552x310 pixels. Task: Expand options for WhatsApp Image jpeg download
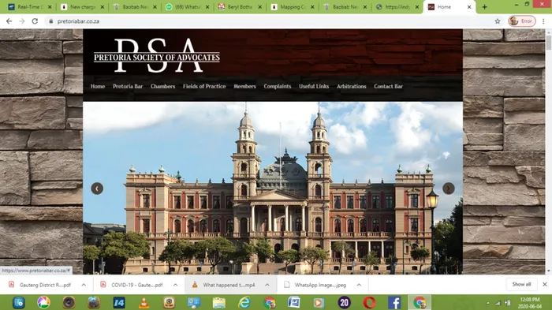(359, 285)
